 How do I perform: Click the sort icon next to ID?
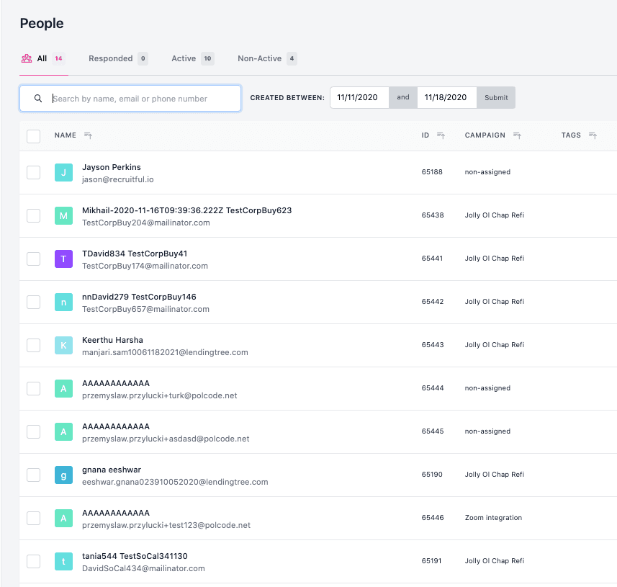click(x=441, y=135)
